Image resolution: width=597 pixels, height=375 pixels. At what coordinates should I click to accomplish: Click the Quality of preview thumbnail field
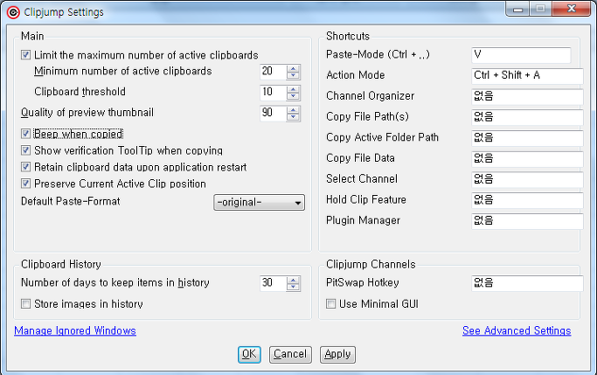274,113
